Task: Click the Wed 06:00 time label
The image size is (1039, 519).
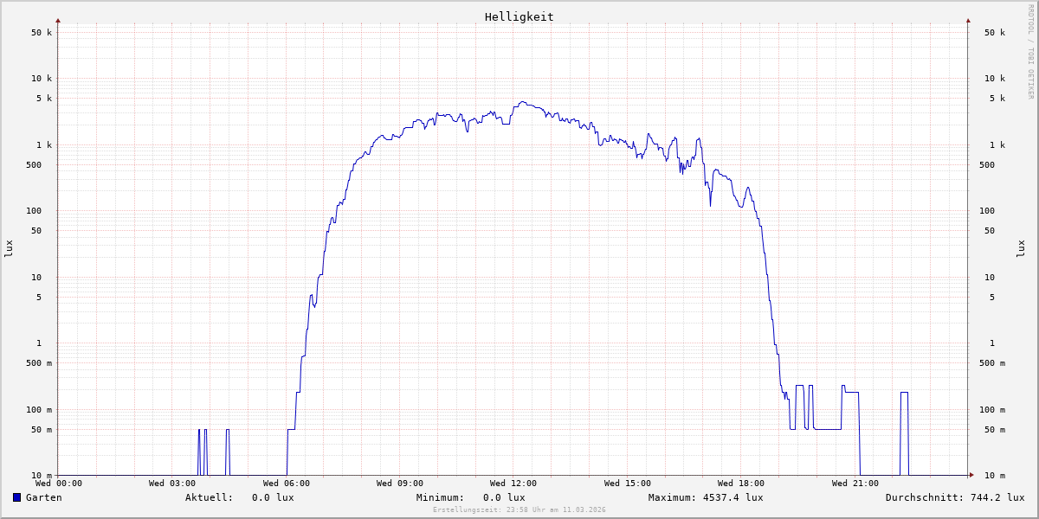Action: click(x=286, y=484)
